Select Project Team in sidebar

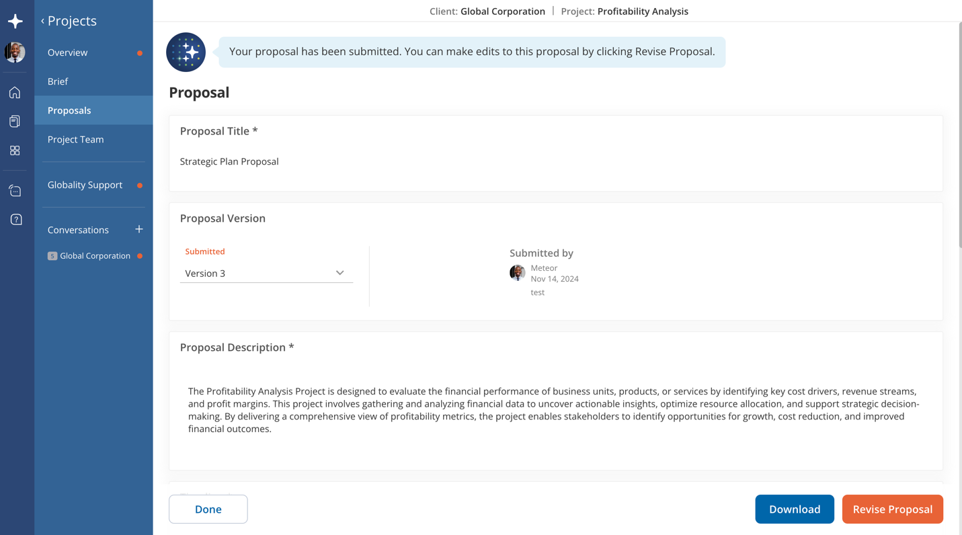tap(75, 139)
